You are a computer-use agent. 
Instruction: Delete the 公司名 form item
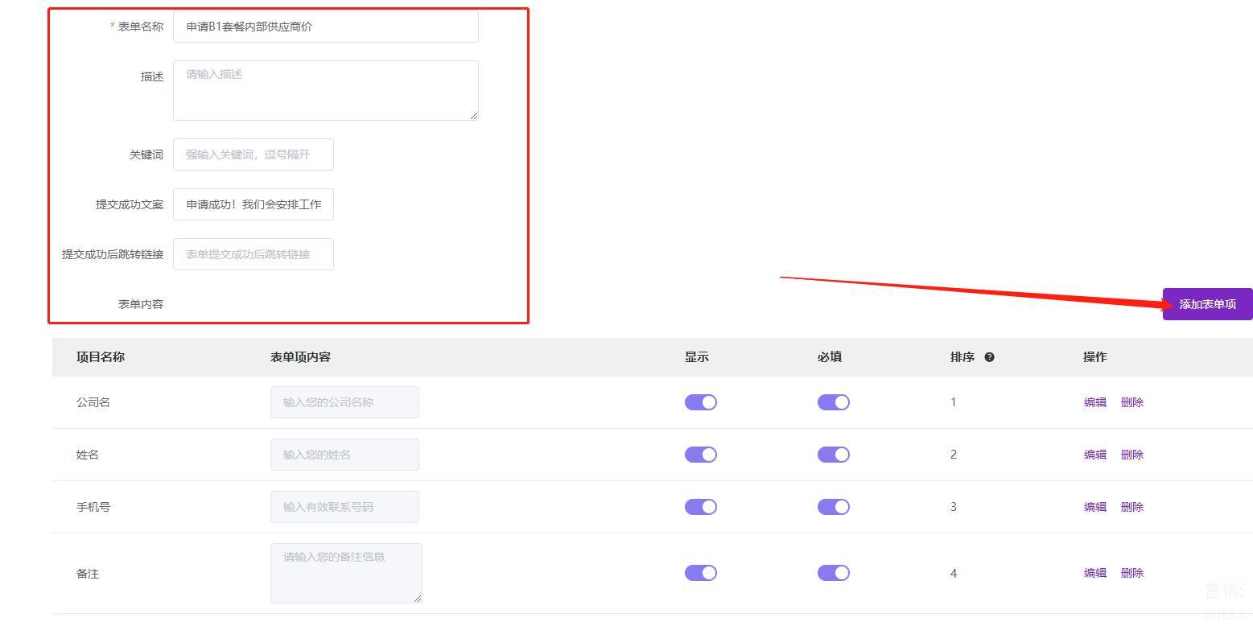(1131, 402)
